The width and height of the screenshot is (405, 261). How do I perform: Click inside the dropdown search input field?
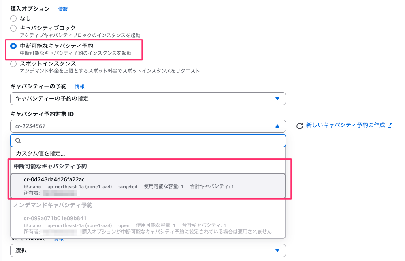146,141
